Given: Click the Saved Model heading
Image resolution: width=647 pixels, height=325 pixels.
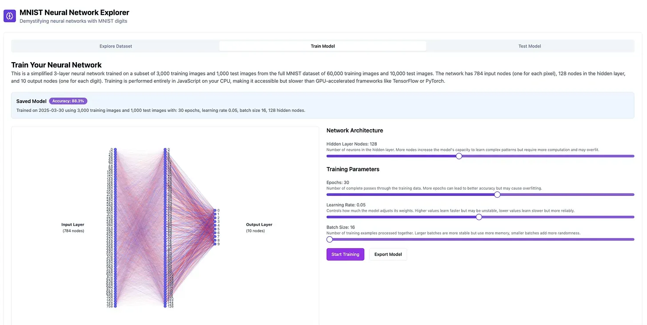Looking at the screenshot, I should tap(32, 101).
